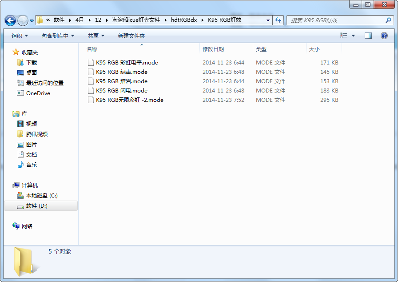Click file icon of 熔岩.mode
This screenshot has width=398, height=282.
pos(91,81)
